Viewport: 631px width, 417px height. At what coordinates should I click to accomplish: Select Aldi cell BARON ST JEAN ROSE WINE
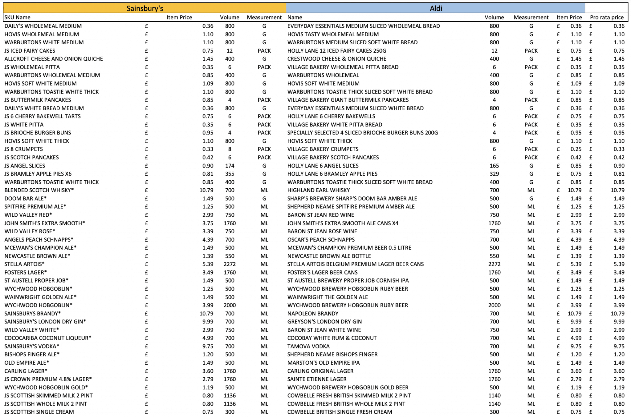coord(322,231)
